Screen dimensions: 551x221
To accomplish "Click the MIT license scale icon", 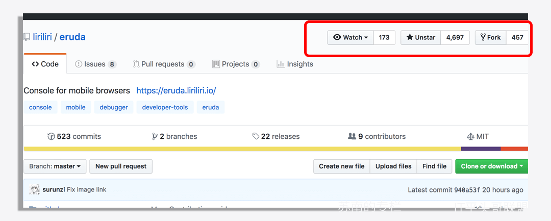I will (470, 136).
